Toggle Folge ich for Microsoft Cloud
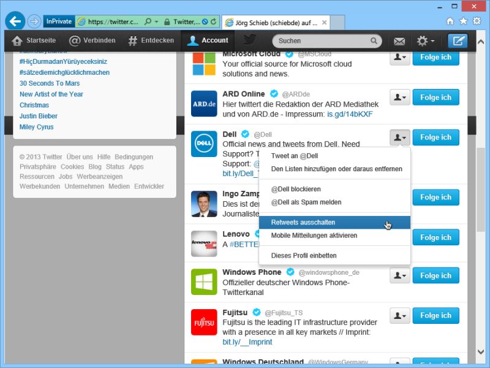 click(x=435, y=58)
